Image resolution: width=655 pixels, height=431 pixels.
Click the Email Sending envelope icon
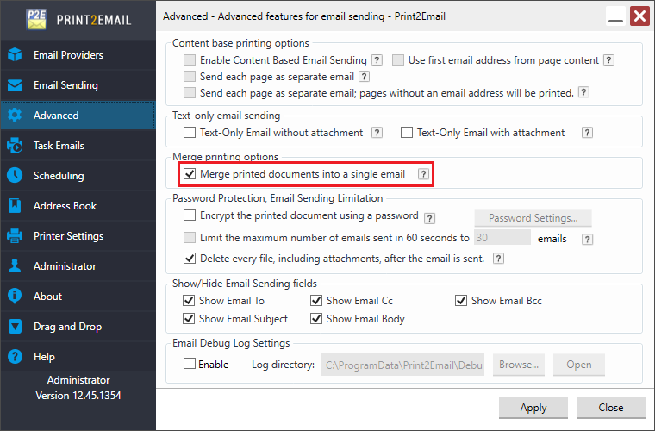tap(15, 85)
